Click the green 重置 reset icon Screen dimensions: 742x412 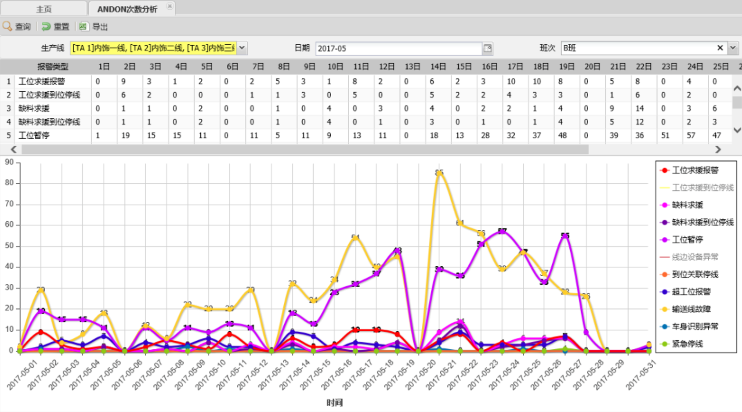pyautogui.click(x=46, y=26)
